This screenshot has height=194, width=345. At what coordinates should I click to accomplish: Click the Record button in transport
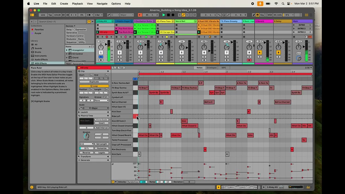coord(173,15)
